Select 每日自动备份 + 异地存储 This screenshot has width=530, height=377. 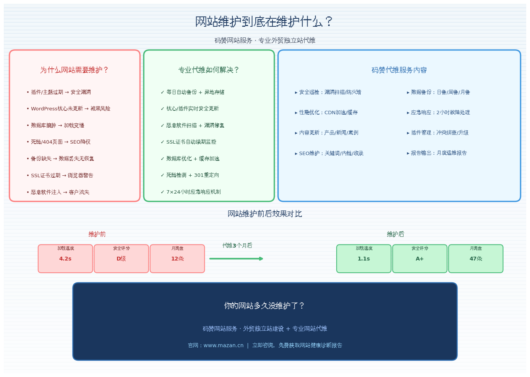(x=193, y=92)
